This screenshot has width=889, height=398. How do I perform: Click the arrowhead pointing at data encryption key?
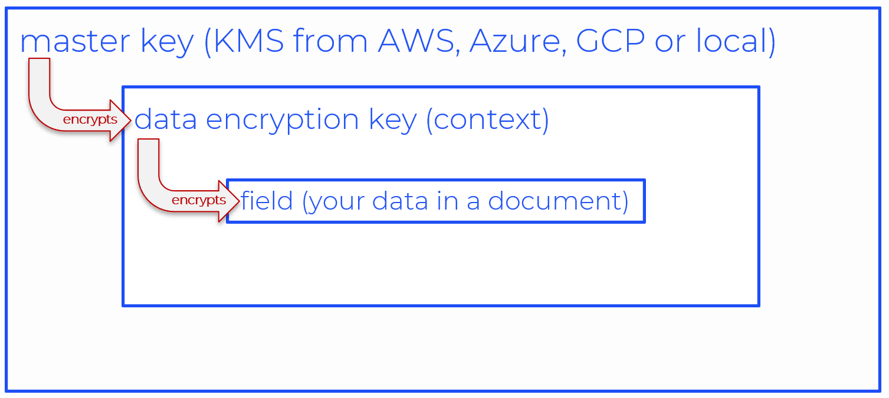122,120
